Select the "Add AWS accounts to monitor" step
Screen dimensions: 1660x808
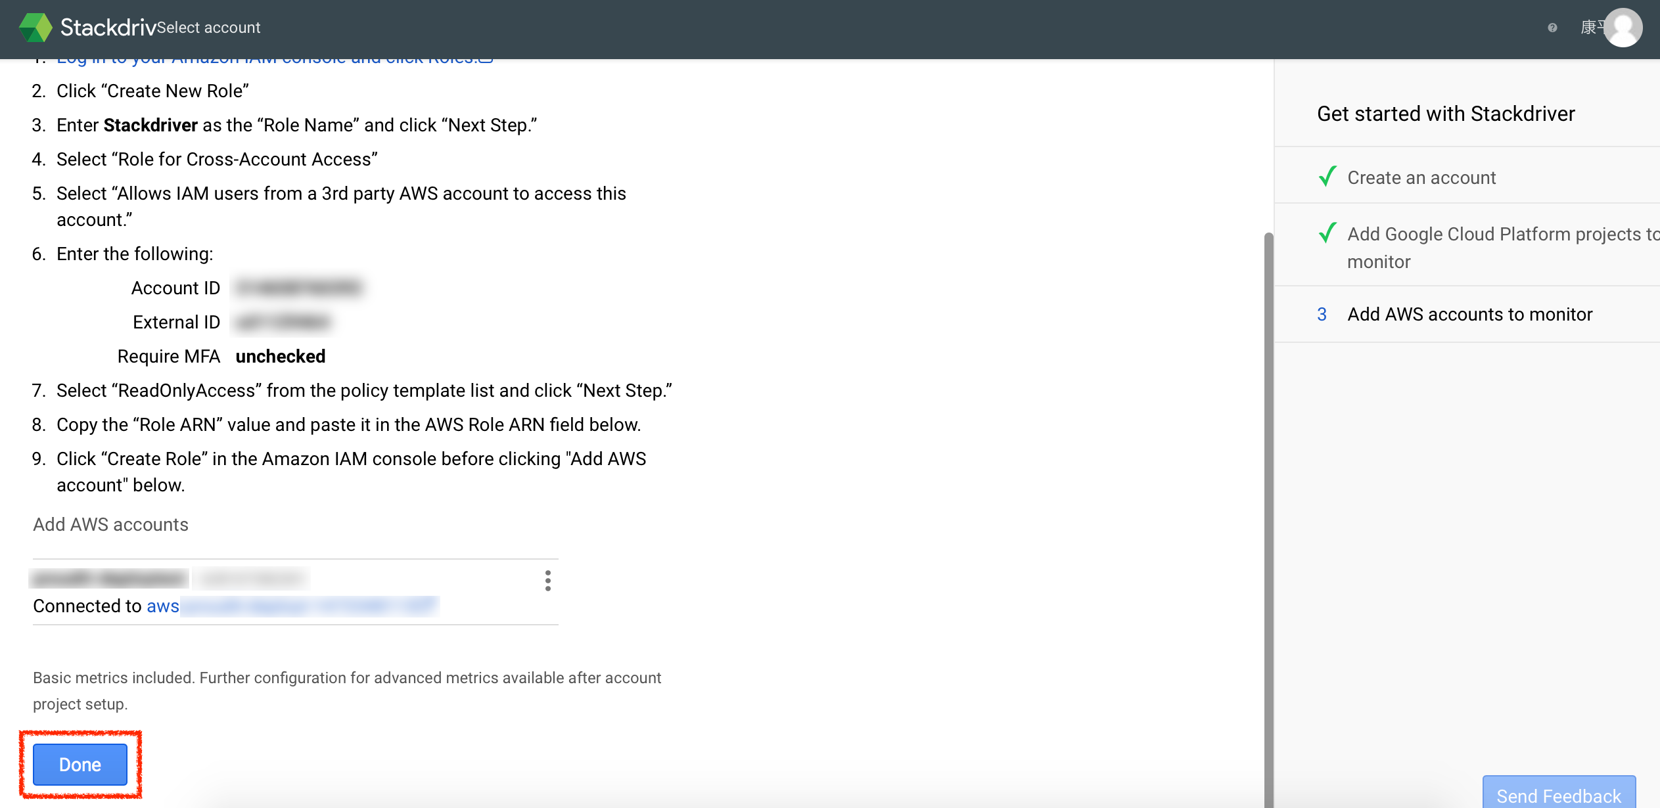coord(1469,315)
